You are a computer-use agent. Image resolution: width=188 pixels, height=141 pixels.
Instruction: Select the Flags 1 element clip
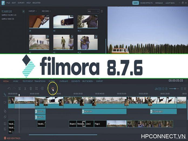coord(100,124)
